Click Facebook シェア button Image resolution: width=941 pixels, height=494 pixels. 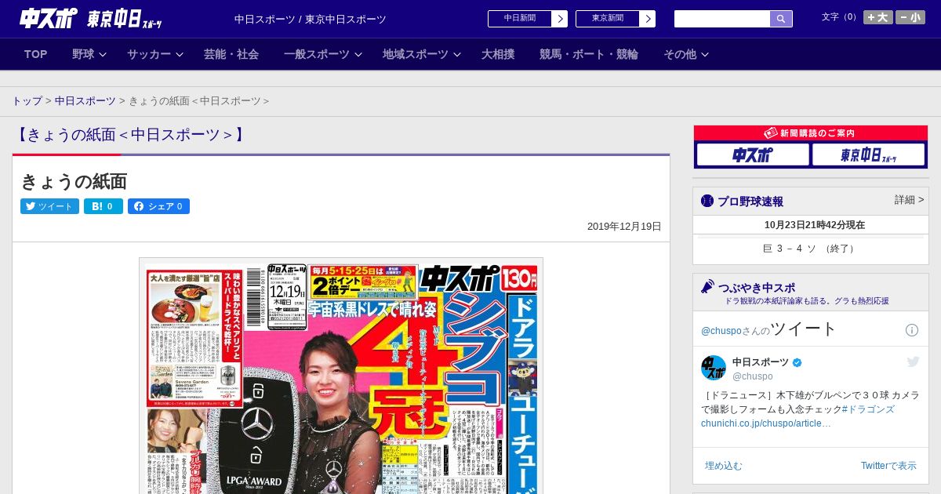pyautogui.click(x=158, y=206)
